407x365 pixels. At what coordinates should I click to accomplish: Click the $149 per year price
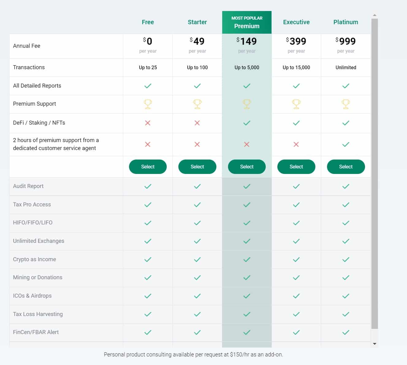point(247,45)
